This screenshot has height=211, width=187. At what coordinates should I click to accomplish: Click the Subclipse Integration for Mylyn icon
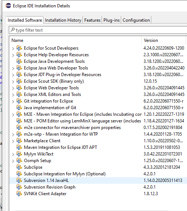click(19, 174)
